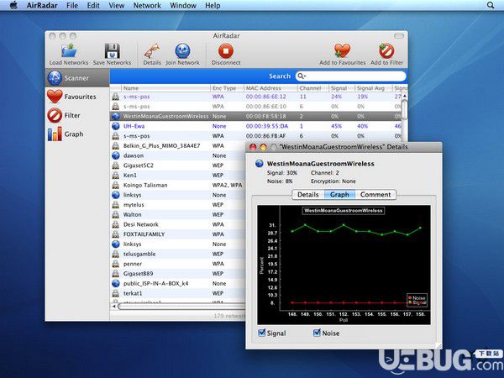Open the Edit menu
The height and width of the screenshot is (378, 504).
[93, 6]
